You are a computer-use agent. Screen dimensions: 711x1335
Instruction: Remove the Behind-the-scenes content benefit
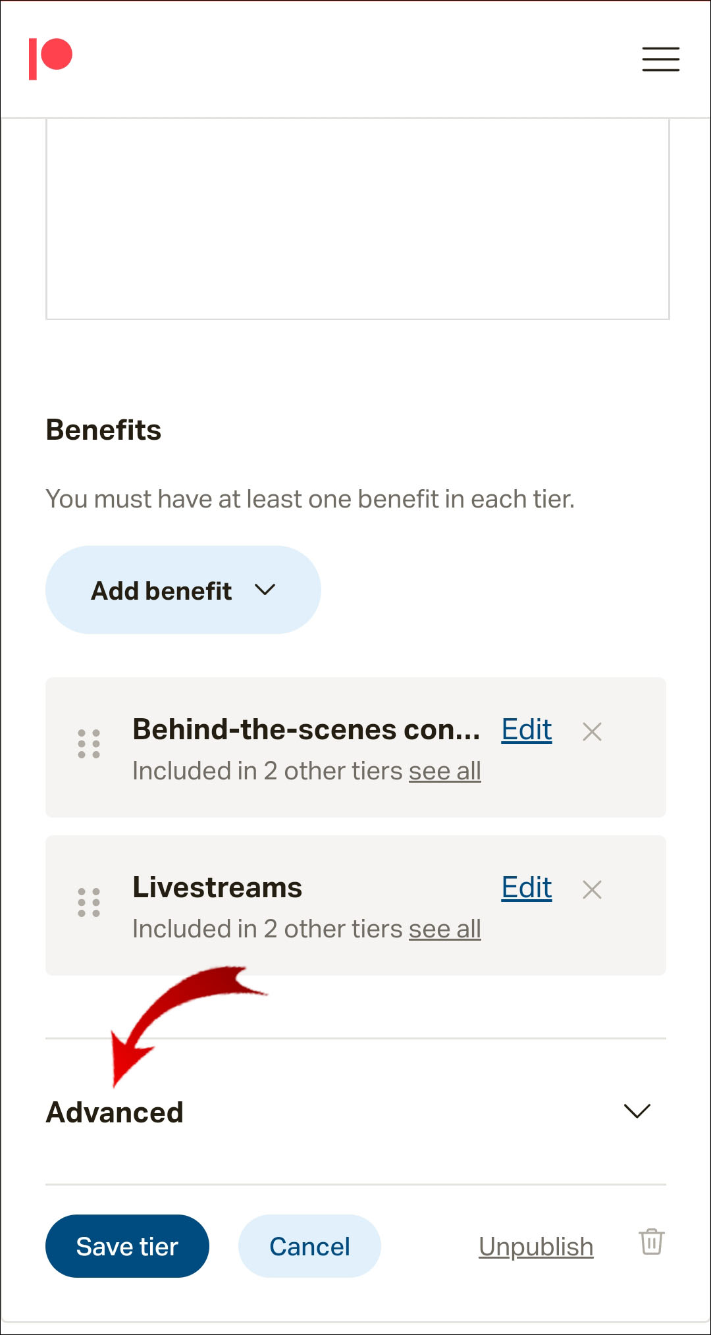click(x=592, y=731)
